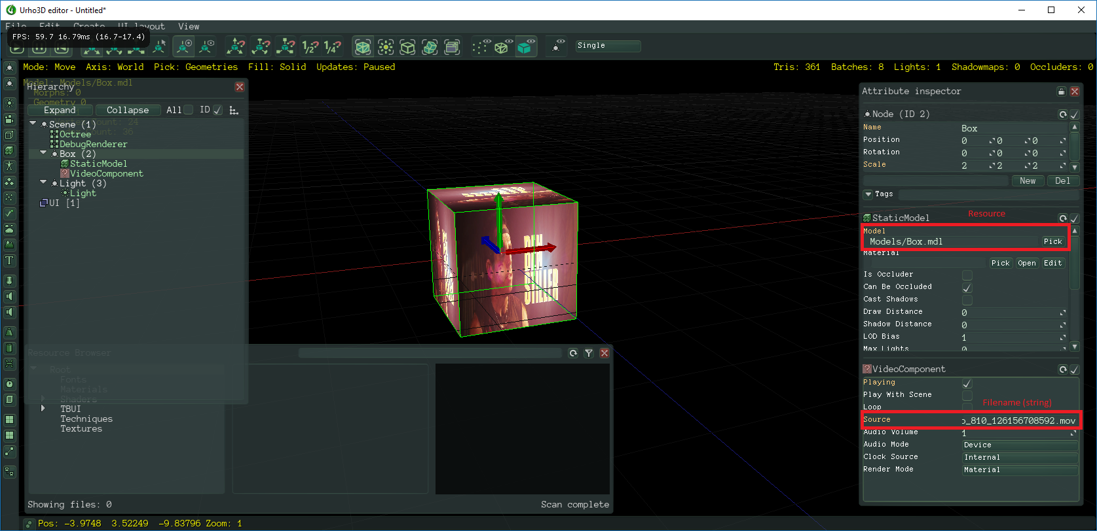
Task: Lock the Attribute inspector with padlock icon
Action: click(1062, 92)
